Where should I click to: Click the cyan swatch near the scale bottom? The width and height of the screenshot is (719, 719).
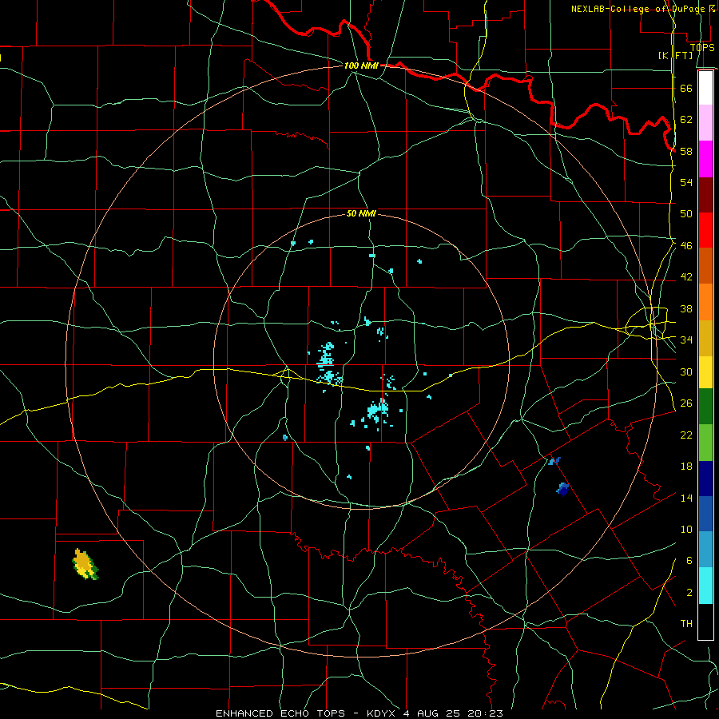coord(705,586)
